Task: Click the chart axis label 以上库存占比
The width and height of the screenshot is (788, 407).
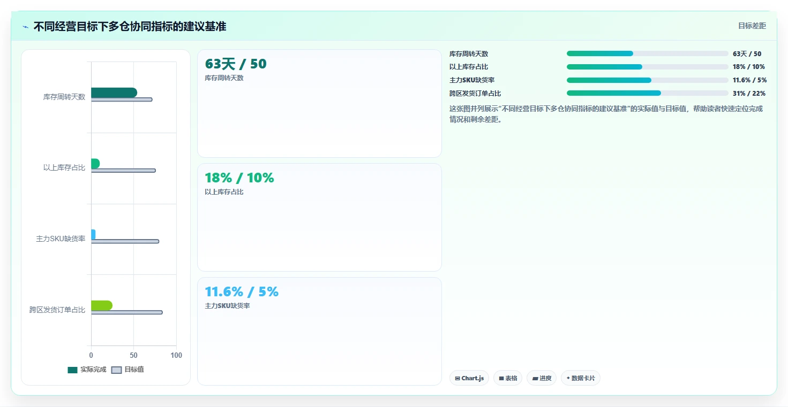Action: 64,168
